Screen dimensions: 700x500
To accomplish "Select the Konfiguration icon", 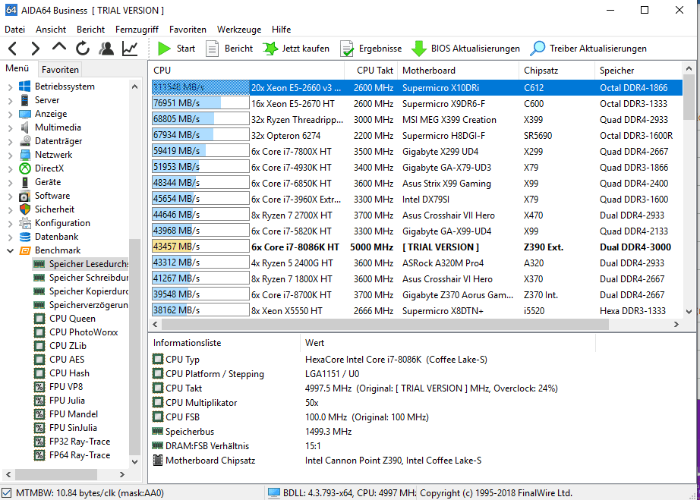I will click(25, 223).
